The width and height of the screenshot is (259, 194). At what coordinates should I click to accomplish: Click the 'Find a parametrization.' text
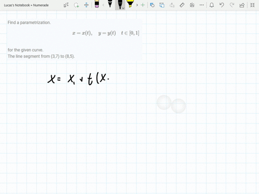[29, 23]
